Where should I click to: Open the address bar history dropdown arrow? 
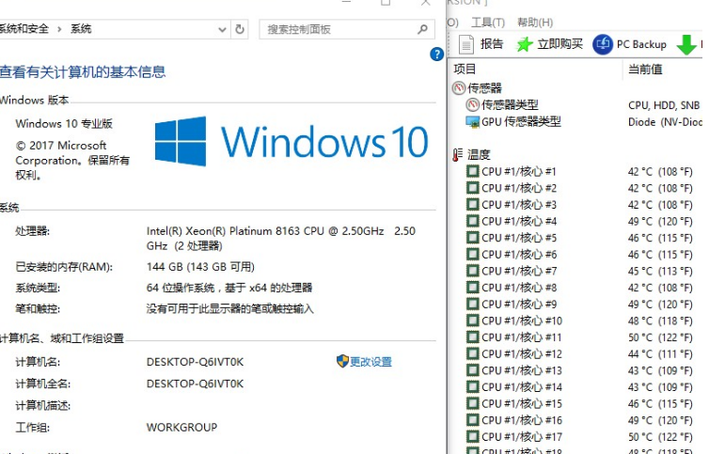click(x=222, y=29)
